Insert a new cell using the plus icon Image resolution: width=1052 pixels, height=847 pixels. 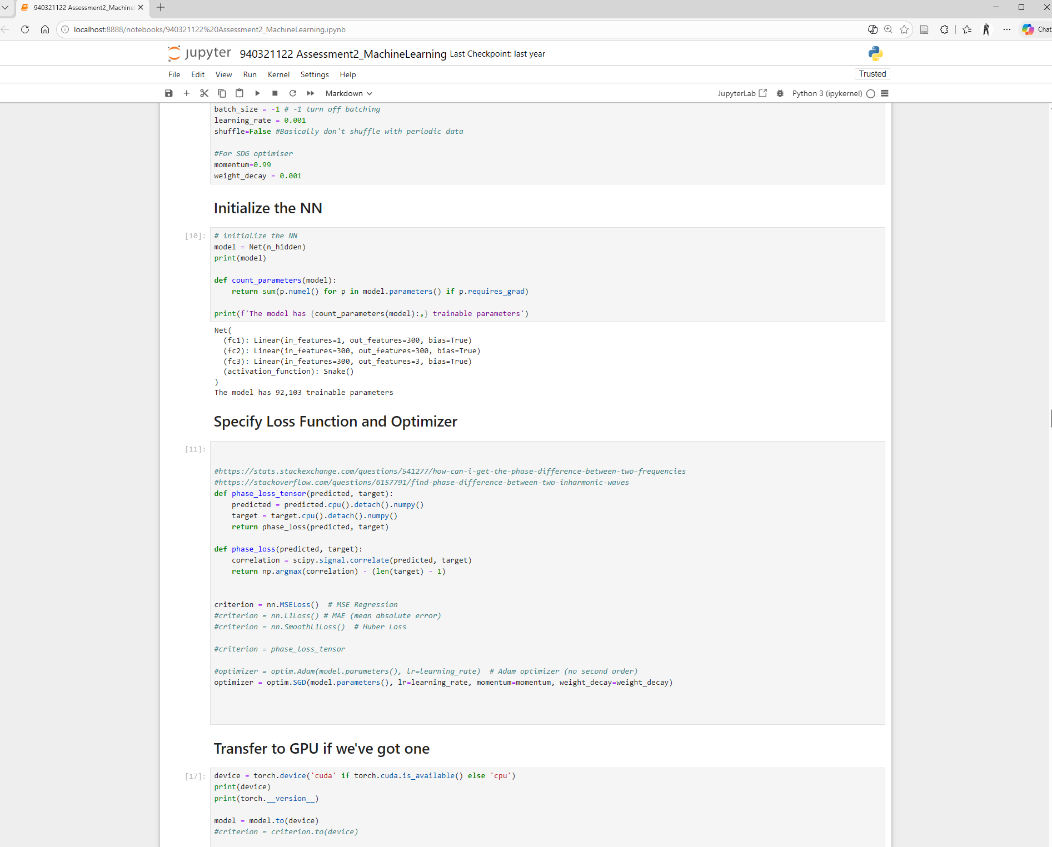pos(186,93)
